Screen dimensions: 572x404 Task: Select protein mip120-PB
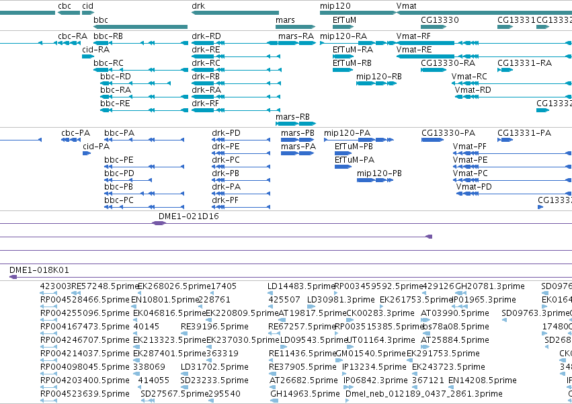pyautogui.click(x=379, y=173)
